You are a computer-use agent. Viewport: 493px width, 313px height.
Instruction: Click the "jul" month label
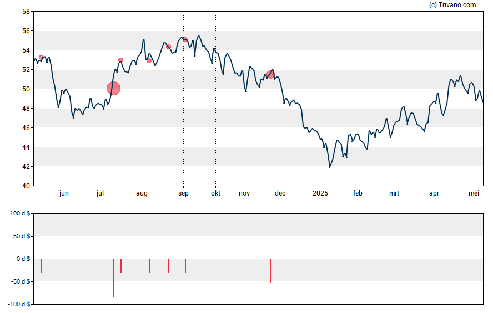point(100,193)
